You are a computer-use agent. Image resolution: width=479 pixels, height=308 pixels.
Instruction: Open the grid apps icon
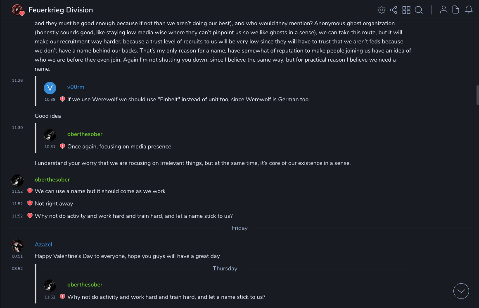[x=406, y=10]
